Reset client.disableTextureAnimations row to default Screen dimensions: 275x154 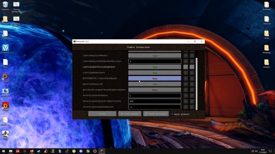(192, 67)
